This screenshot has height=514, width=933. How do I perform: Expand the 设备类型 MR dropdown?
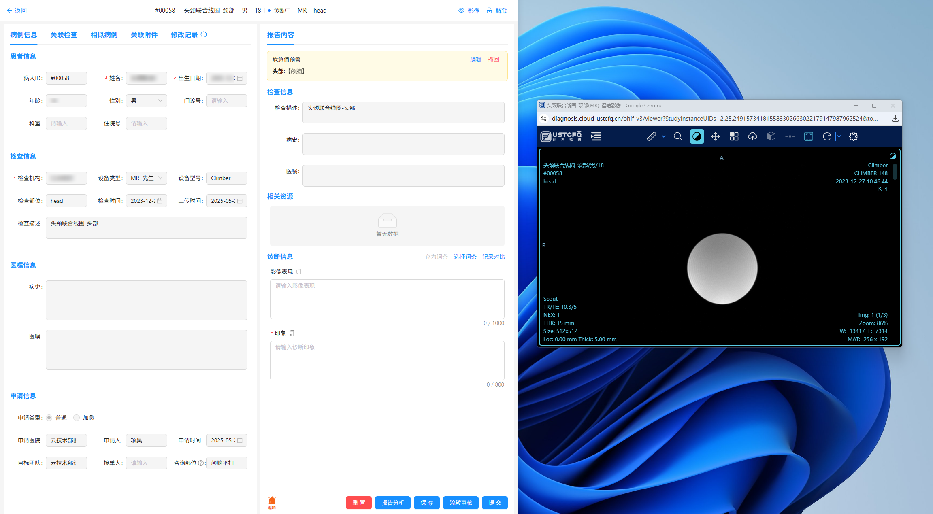tap(146, 178)
